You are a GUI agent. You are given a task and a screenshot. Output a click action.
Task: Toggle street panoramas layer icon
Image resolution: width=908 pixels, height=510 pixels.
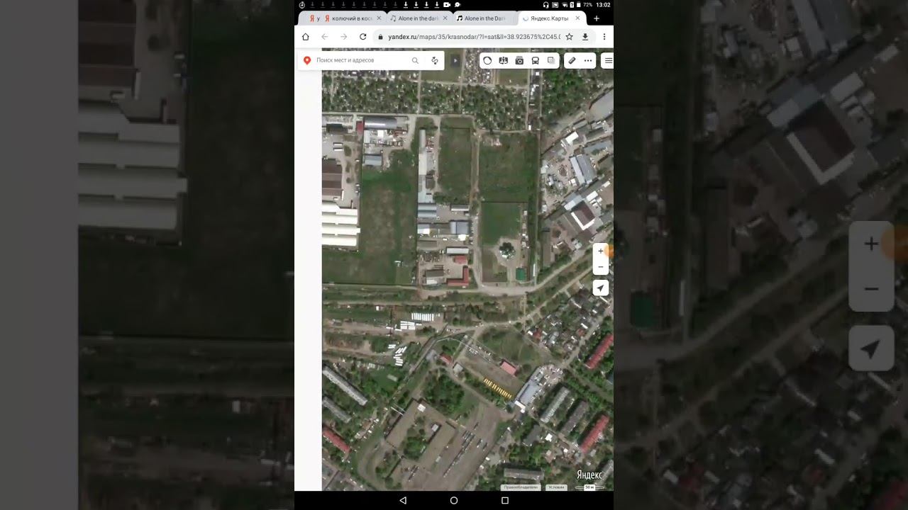pos(504,61)
